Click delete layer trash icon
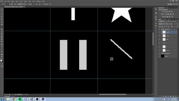179x101 pixels. point(176,97)
